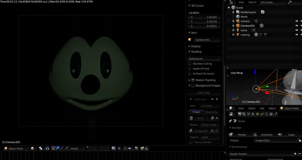
Task: Enable the rotate manipulator arc
Action: 62,148
